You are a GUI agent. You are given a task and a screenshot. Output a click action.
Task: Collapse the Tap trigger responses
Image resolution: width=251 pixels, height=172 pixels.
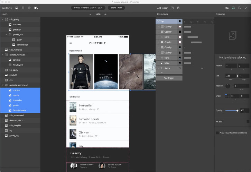[158, 21]
